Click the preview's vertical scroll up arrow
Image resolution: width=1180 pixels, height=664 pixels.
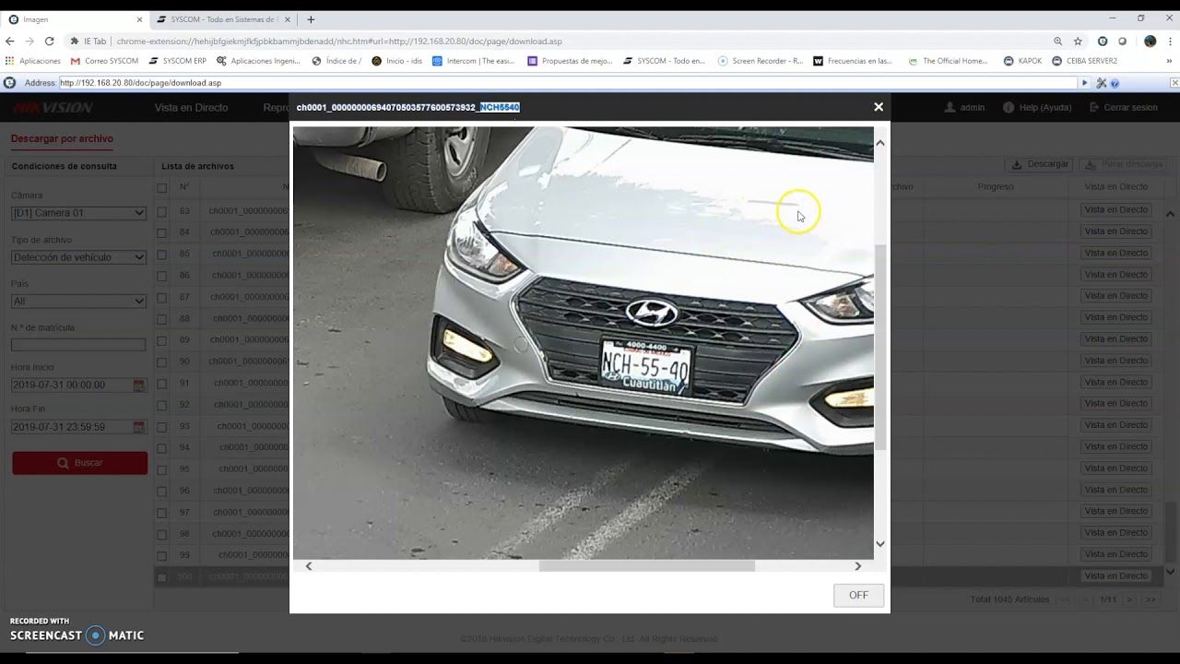point(880,143)
